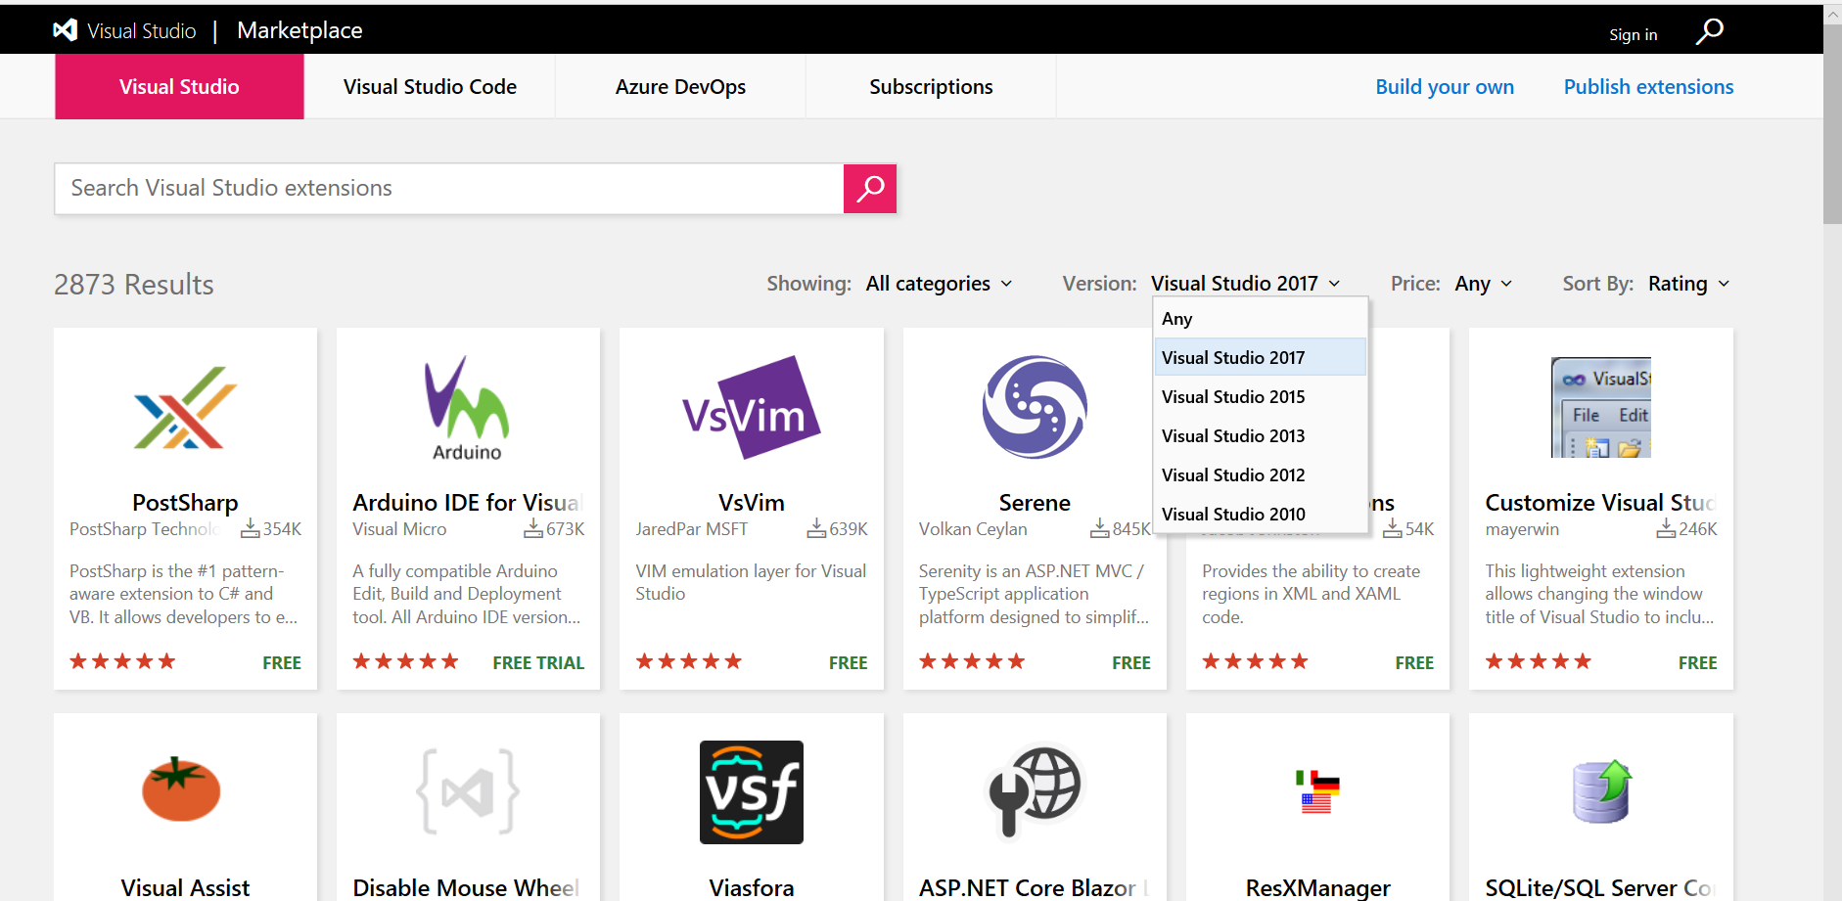Open the Customize Visual Studio thumbnail
The width and height of the screenshot is (1842, 901).
1601,407
